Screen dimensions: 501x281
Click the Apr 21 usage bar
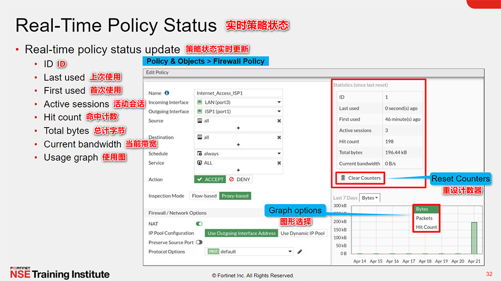[474, 238]
